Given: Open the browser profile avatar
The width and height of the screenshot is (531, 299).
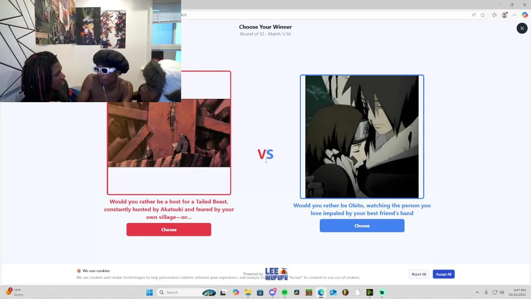Looking at the screenshot, I should click(x=504, y=15).
